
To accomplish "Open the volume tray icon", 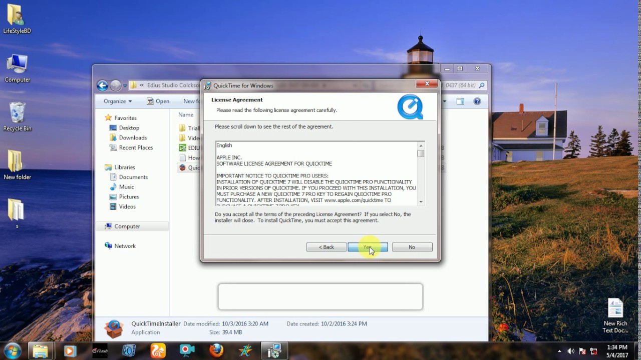I will (571, 351).
